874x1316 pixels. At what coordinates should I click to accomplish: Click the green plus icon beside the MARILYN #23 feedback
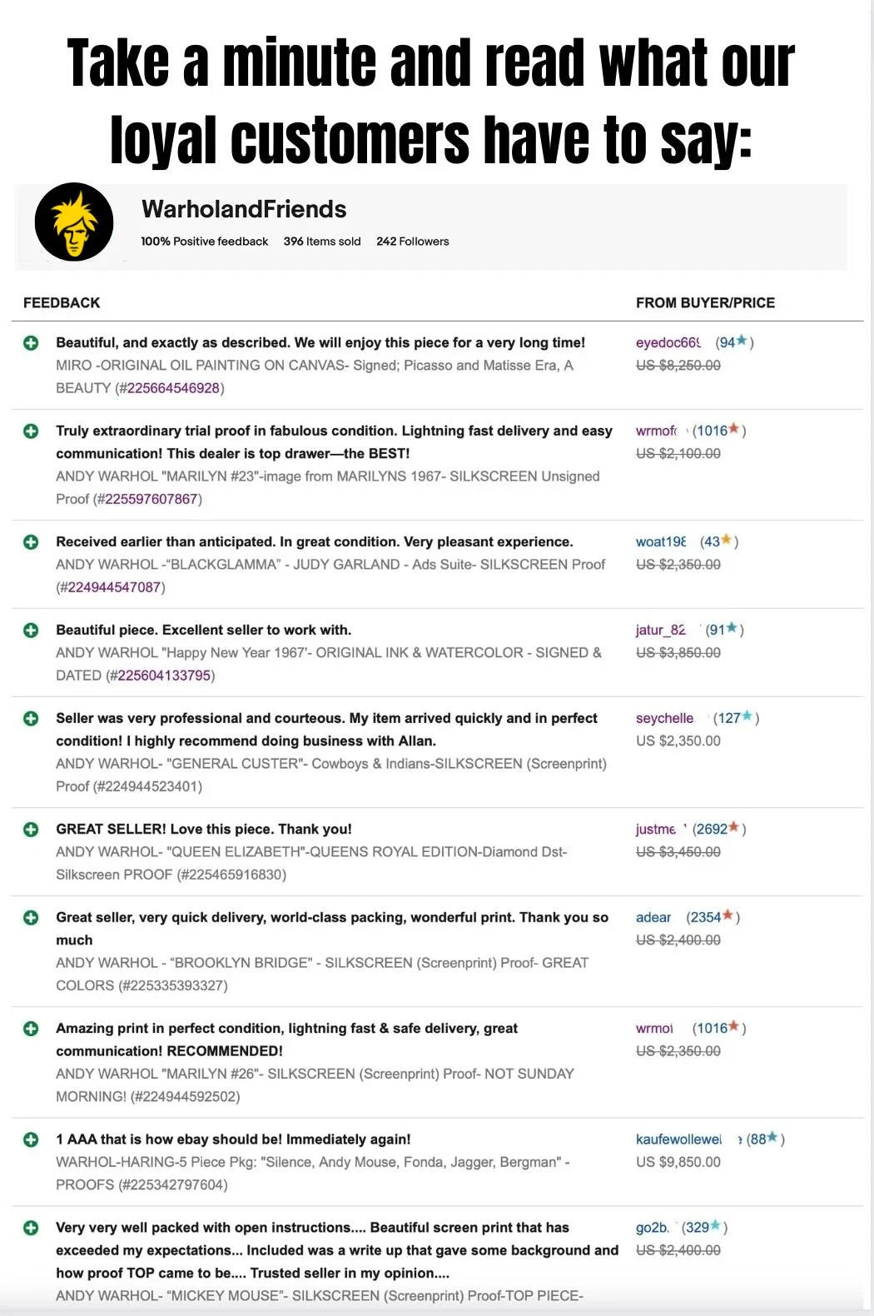(x=32, y=431)
